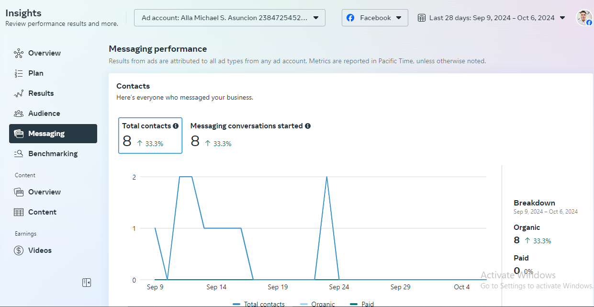Screen dimensions: 594x307
Task: Show info for Messaging conversations started
Action: 308,126
